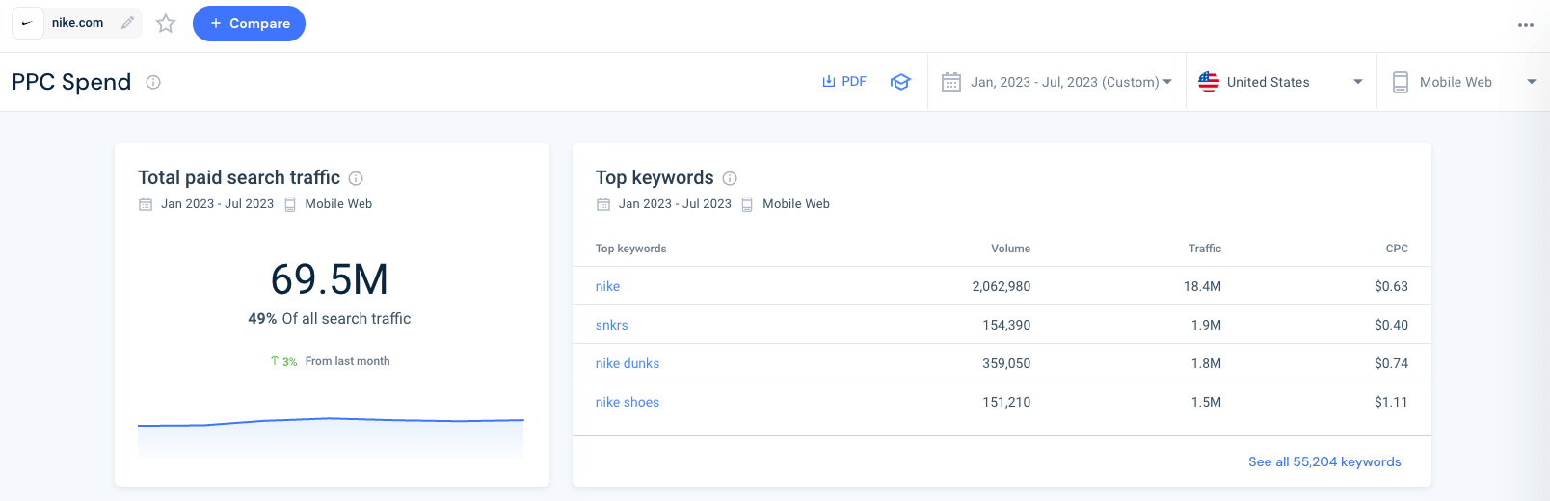1550x501 pixels.
Task: Open the Jan–Jul 2023 date range dropdown
Action: pyautogui.click(x=1057, y=82)
